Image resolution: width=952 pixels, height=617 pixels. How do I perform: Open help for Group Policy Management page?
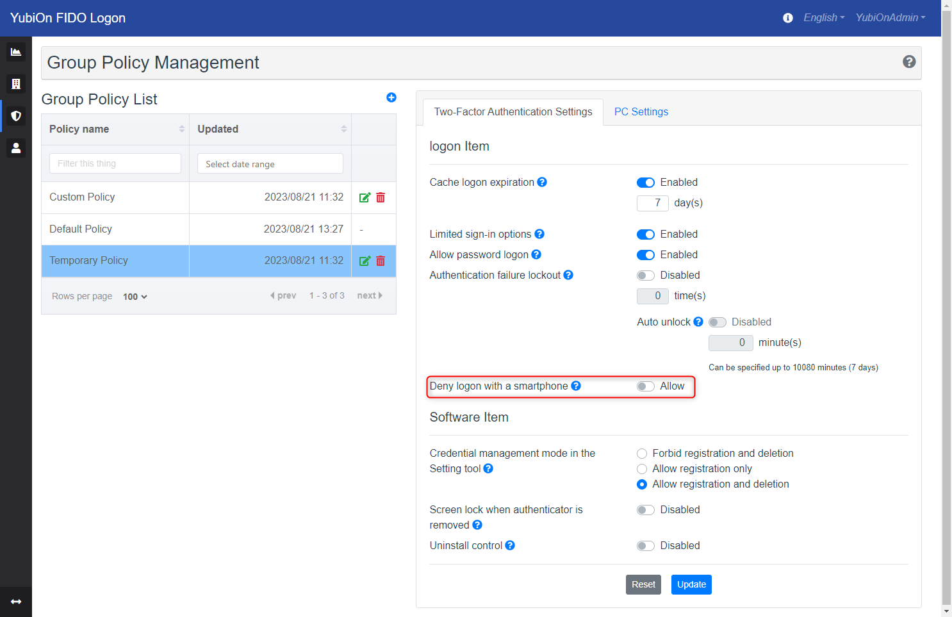tap(909, 62)
